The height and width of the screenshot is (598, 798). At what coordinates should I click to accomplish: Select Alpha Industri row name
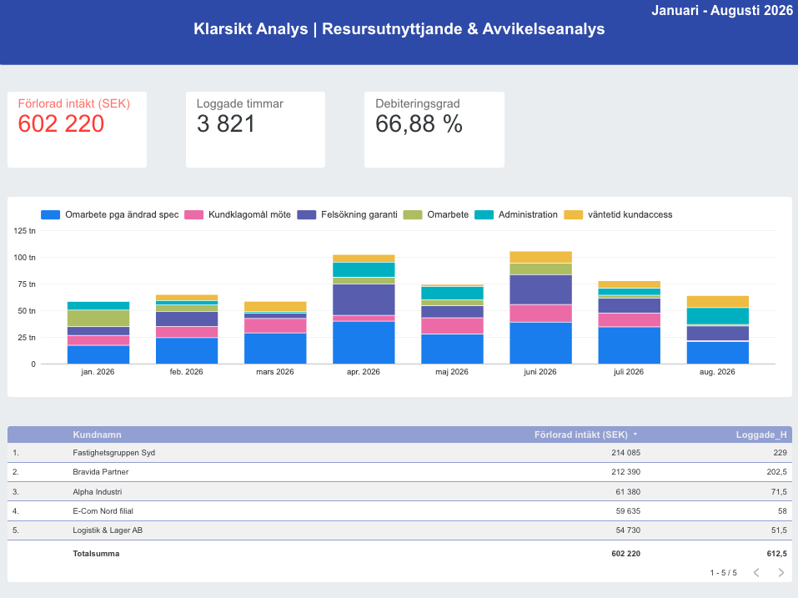pos(98,491)
